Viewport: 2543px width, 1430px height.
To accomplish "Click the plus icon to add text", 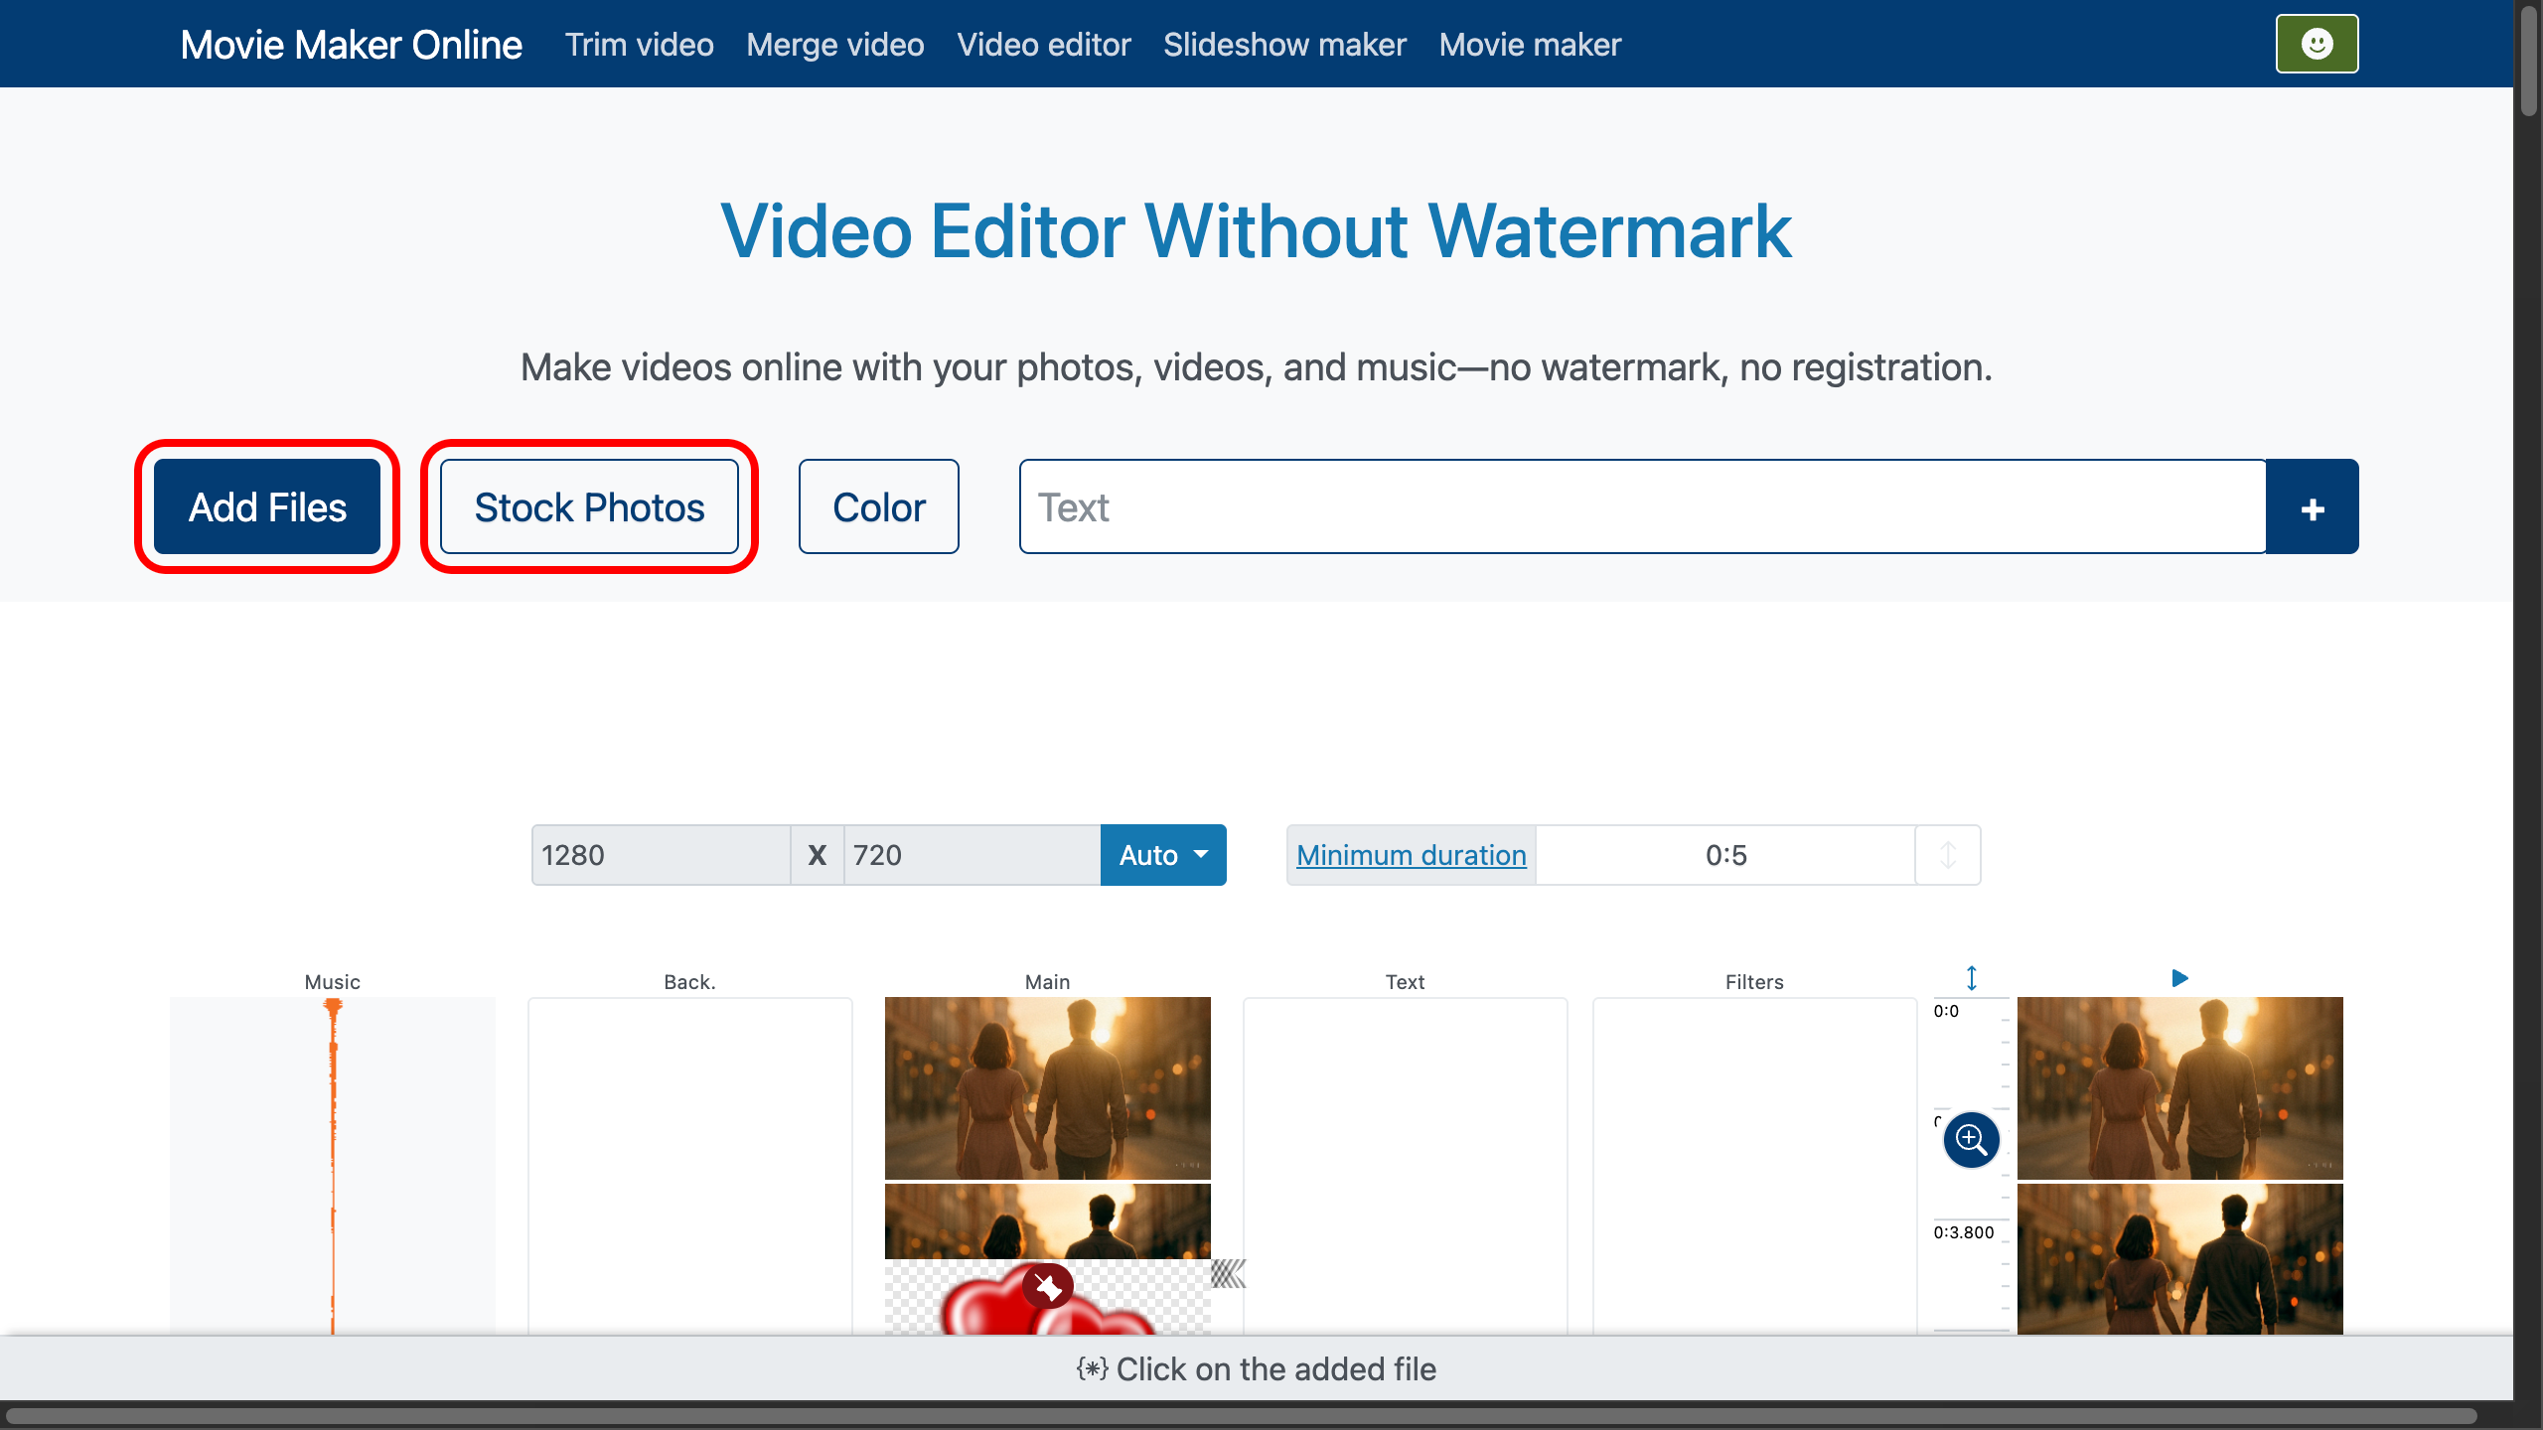I will point(2312,506).
